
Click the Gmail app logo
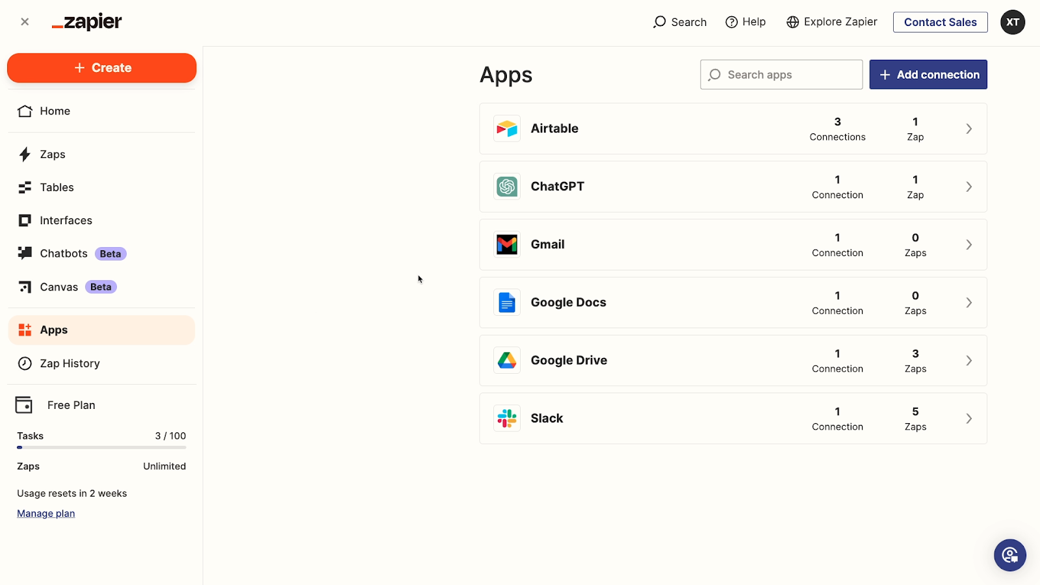[x=507, y=244]
